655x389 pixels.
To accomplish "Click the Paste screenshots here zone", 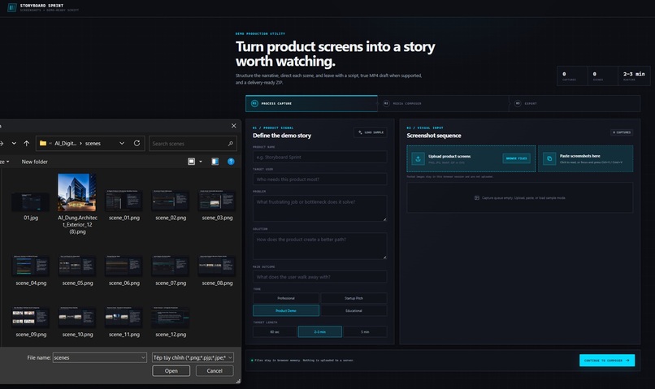I will pos(586,158).
